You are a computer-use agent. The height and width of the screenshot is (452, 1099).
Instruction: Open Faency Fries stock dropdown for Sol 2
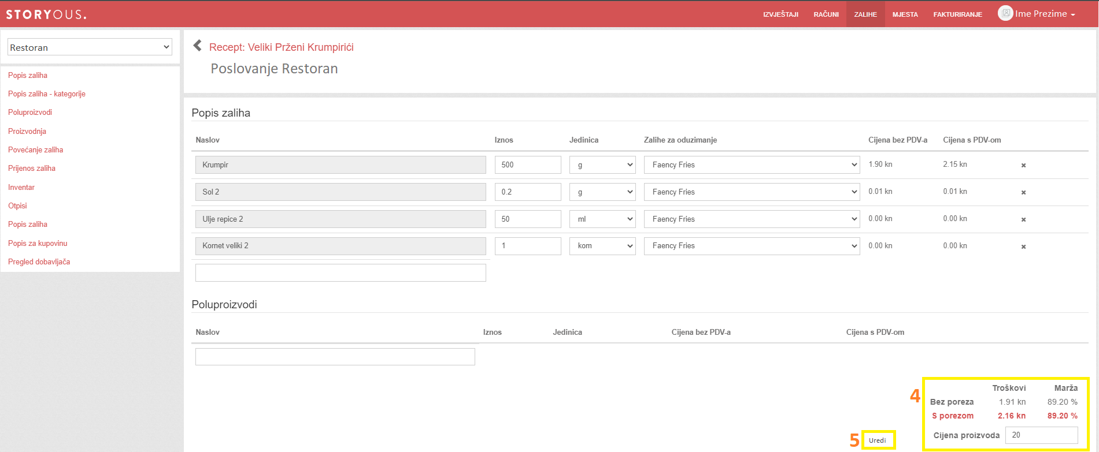(x=752, y=192)
